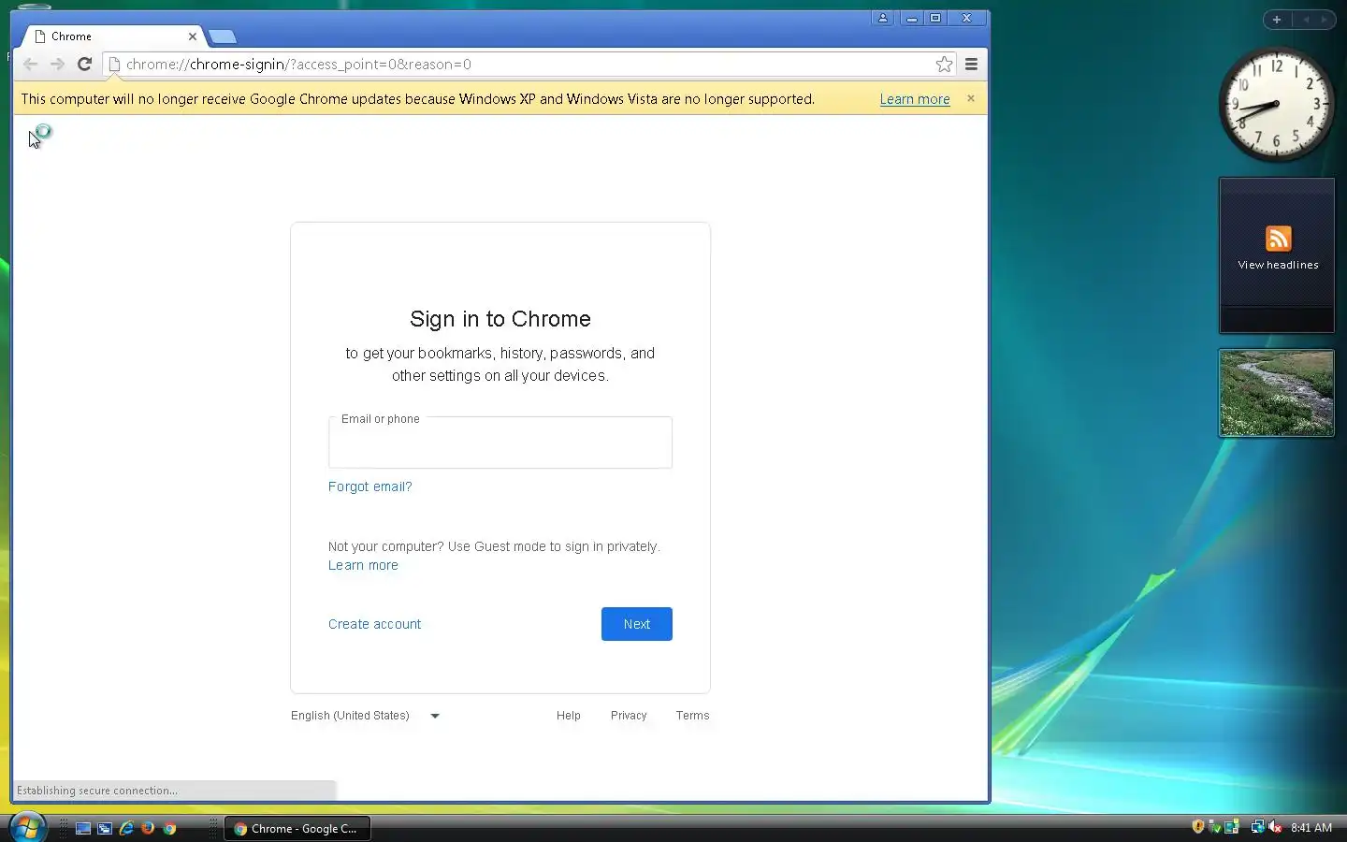Click the page icon in address bar

click(x=114, y=64)
